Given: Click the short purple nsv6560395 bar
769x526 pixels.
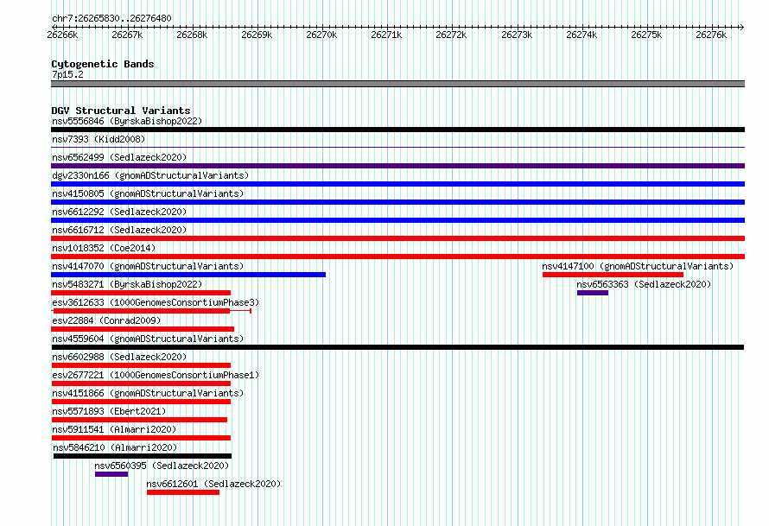Looking at the screenshot, I should coord(111,474).
